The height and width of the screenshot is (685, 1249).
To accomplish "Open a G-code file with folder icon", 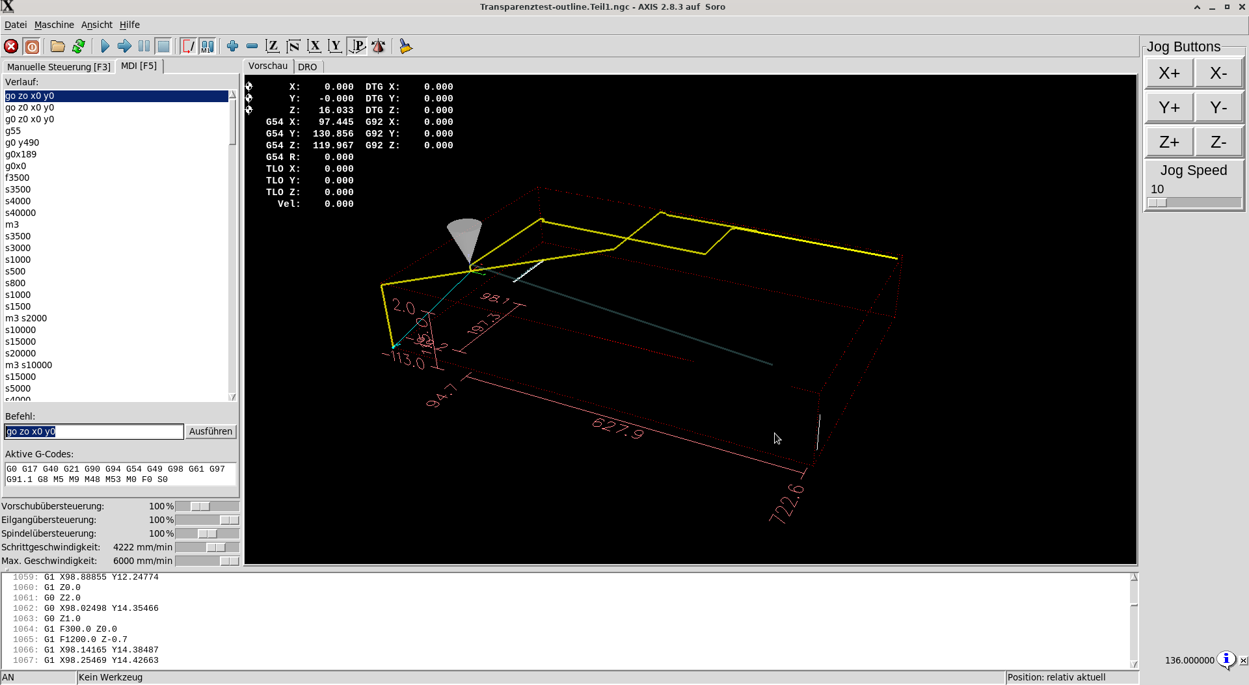I will tap(58, 46).
